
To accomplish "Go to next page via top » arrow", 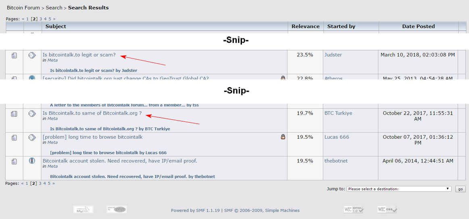I will (x=54, y=19).
